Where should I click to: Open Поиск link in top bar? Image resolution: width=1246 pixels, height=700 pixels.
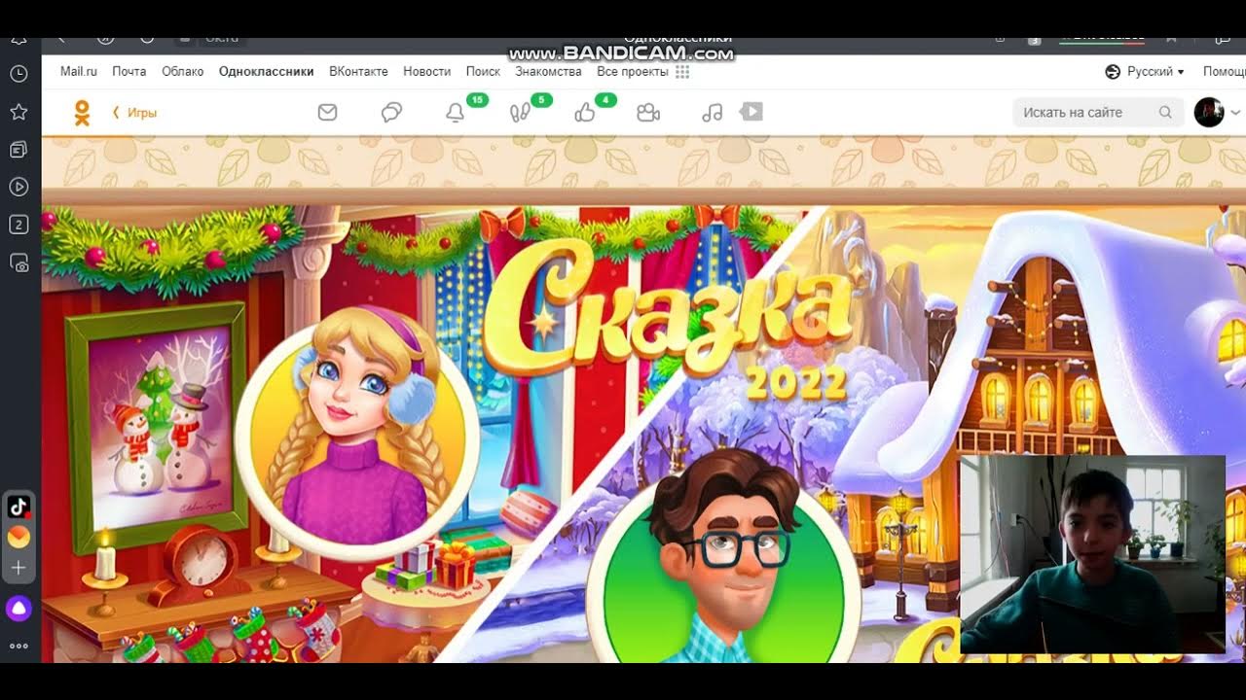tap(483, 72)
